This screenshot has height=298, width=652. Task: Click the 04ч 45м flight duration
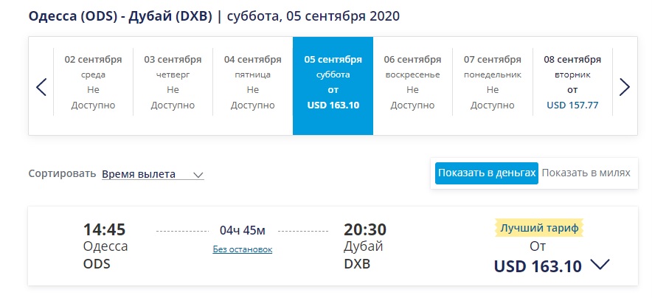(x=243, y=229)
